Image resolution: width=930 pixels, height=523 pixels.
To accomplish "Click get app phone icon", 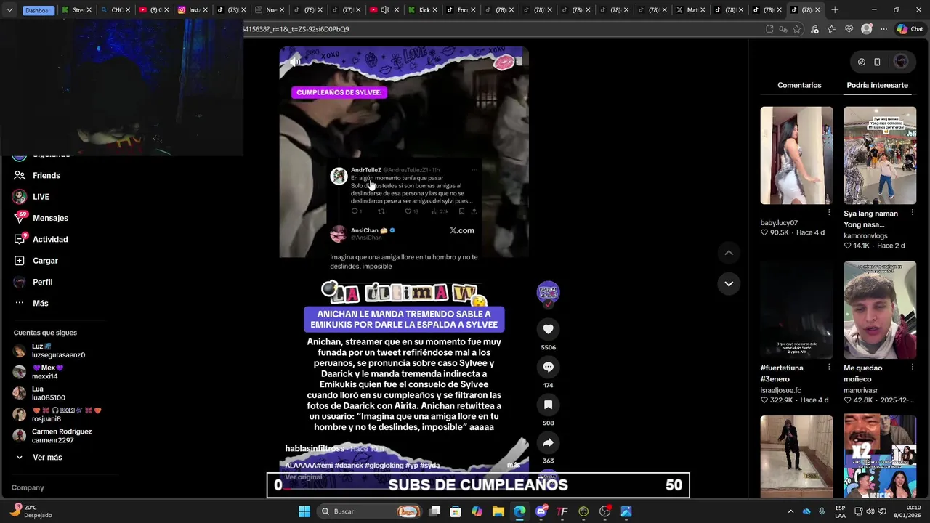I will [x=877, y=62].
